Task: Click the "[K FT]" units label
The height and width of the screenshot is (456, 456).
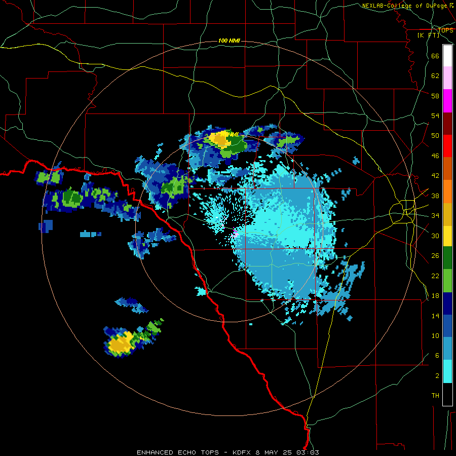Action: 428,35
